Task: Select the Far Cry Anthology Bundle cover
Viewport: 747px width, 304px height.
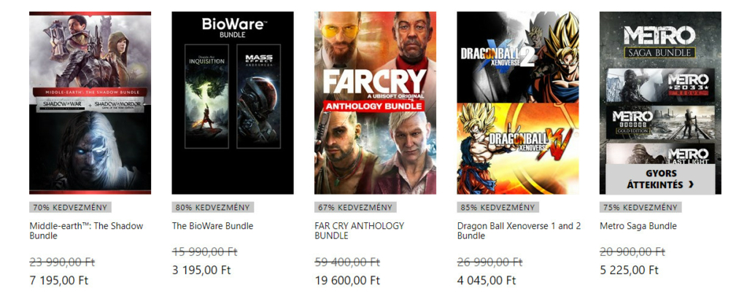Action: (x=375, y=103)
